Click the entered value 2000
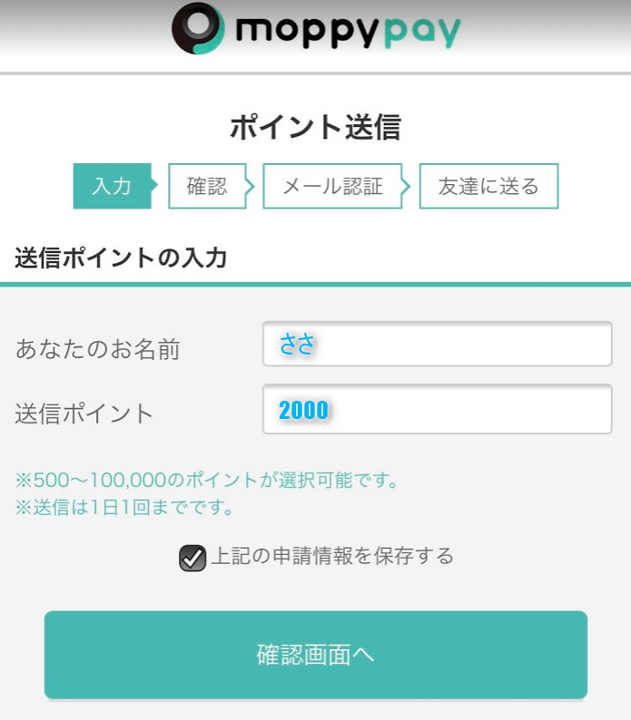631x720 pixels. click(x=303, y=411)
